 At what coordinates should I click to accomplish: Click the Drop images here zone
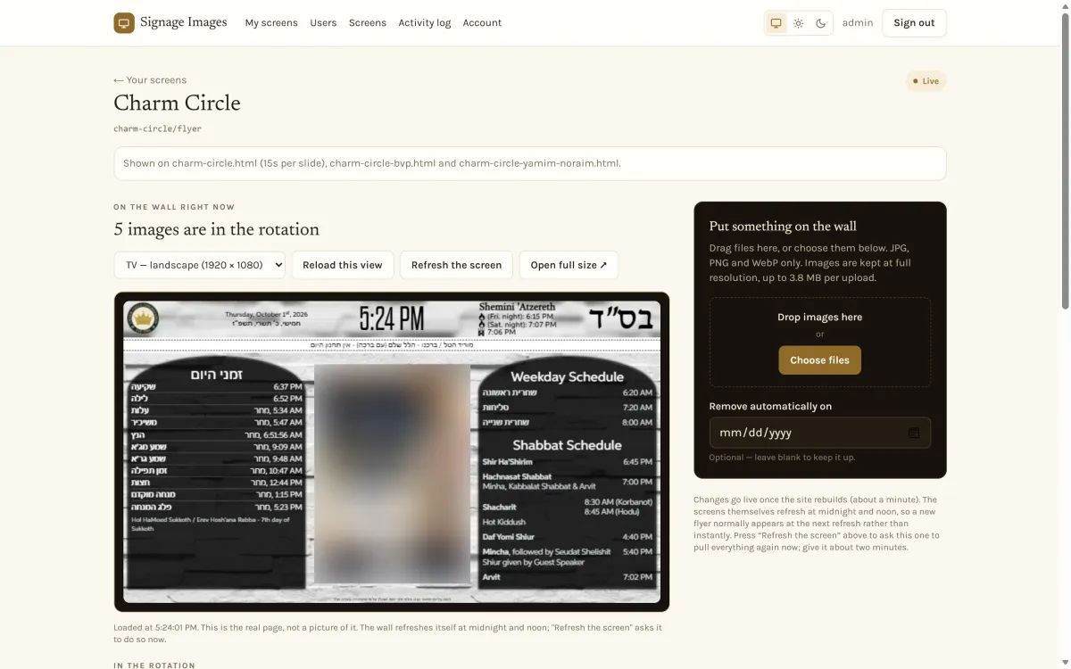[x=819, y=343]
